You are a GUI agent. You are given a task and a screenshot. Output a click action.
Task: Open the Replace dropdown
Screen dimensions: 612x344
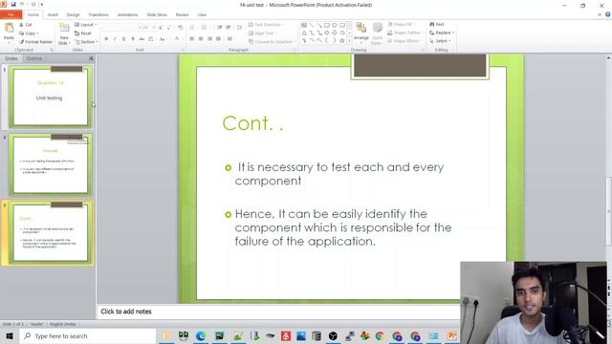[442, 32]
